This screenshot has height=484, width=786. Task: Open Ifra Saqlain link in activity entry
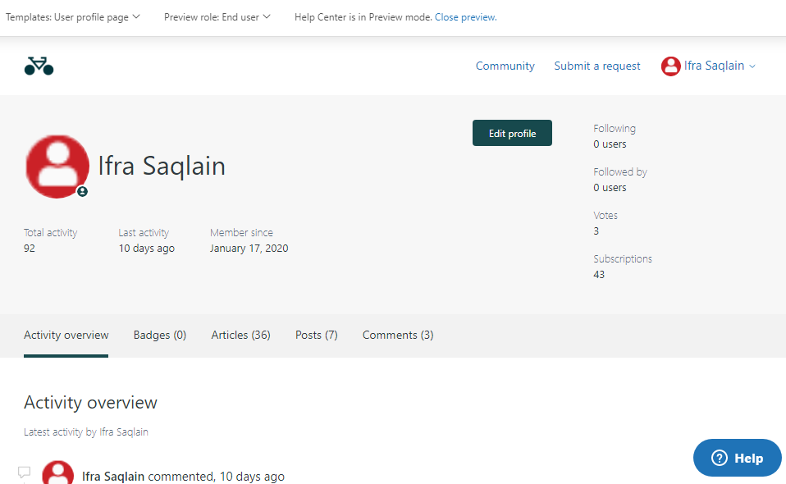[x=113, y=477]
